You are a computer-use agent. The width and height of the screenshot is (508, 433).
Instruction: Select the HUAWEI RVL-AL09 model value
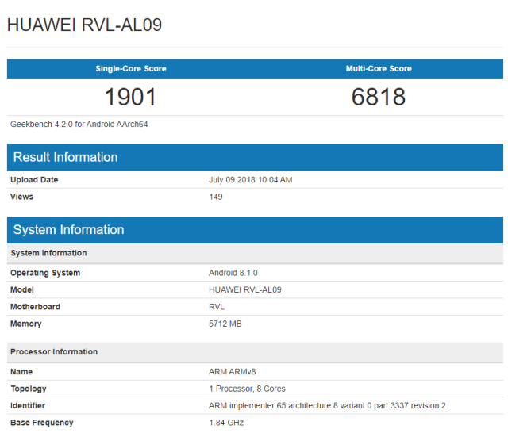click(x=245, y=290)
